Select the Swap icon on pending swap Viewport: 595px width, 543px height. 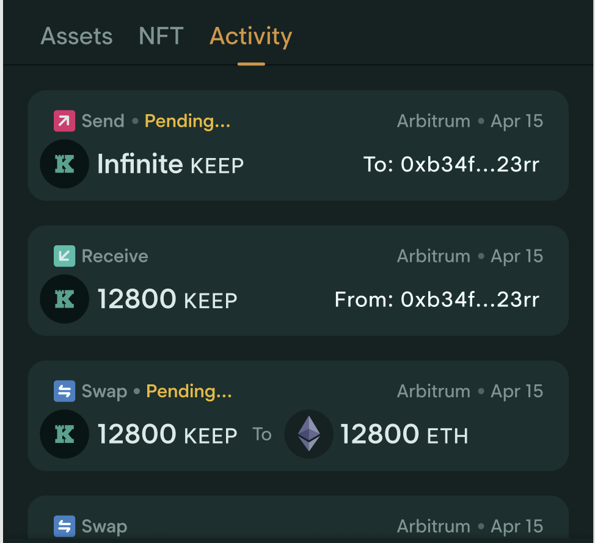[64, 391]
